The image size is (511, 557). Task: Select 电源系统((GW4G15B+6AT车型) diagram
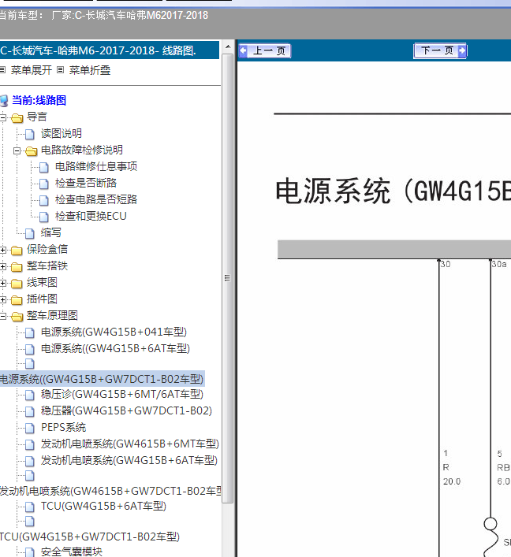(x=115, y=348)
